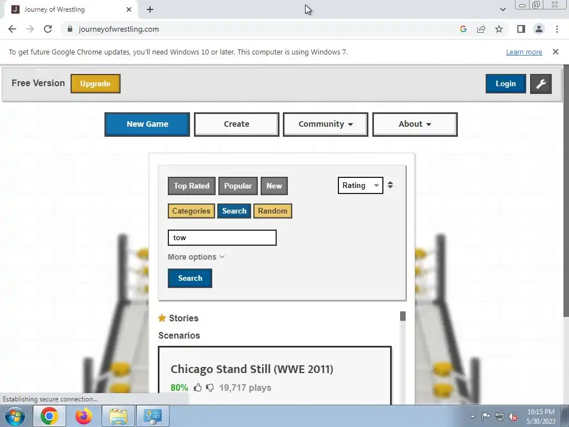Click the padlock site info icon
Screen dimensions: 569x427
coord(70,29)
